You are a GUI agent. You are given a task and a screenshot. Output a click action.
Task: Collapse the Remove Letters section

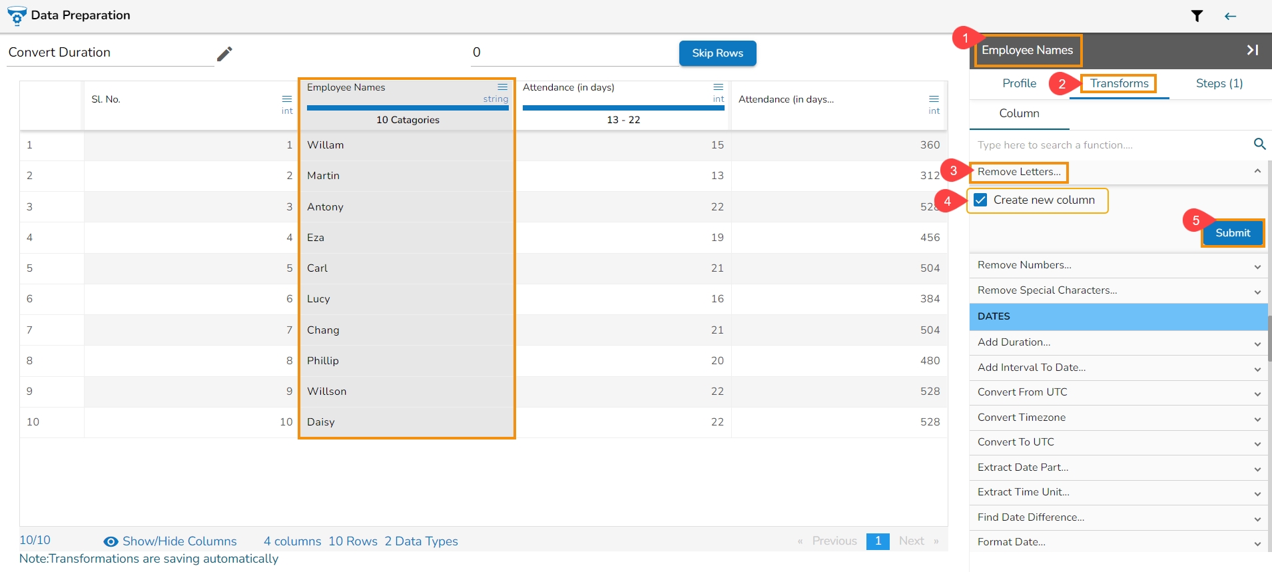(x=1257, y=172)
